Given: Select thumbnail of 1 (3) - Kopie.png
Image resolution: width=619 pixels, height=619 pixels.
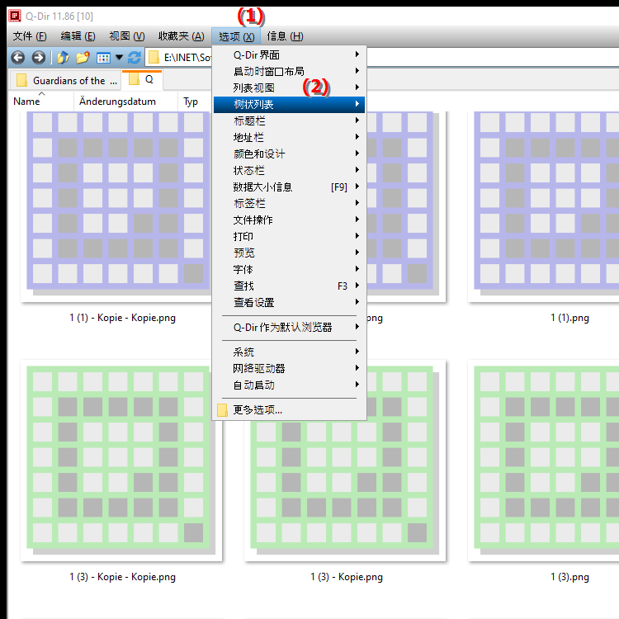Looking at the screenshot, I should 345,489.
